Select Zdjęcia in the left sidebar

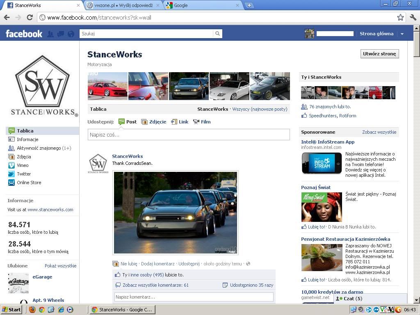(x=24, y=157)
